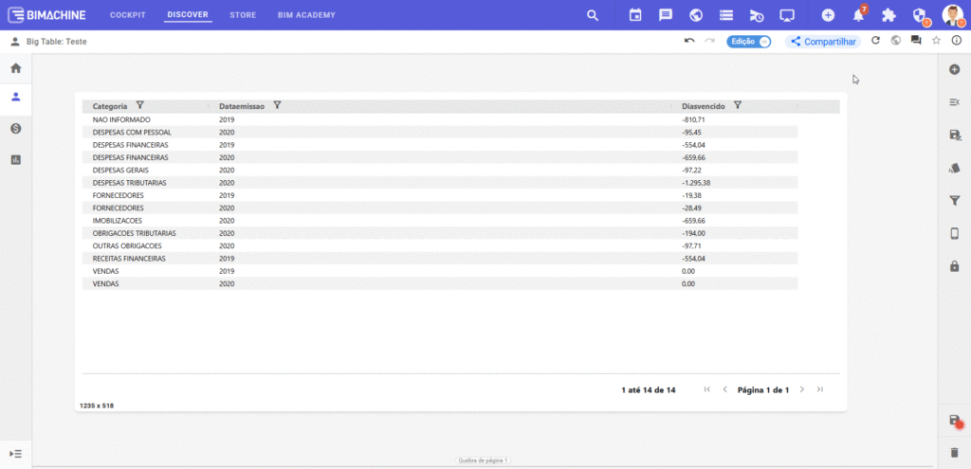Click the search magnifier icon in top bar
This screenshot has height=469, width=971.
pyautogui.click(x=593, y=15)
